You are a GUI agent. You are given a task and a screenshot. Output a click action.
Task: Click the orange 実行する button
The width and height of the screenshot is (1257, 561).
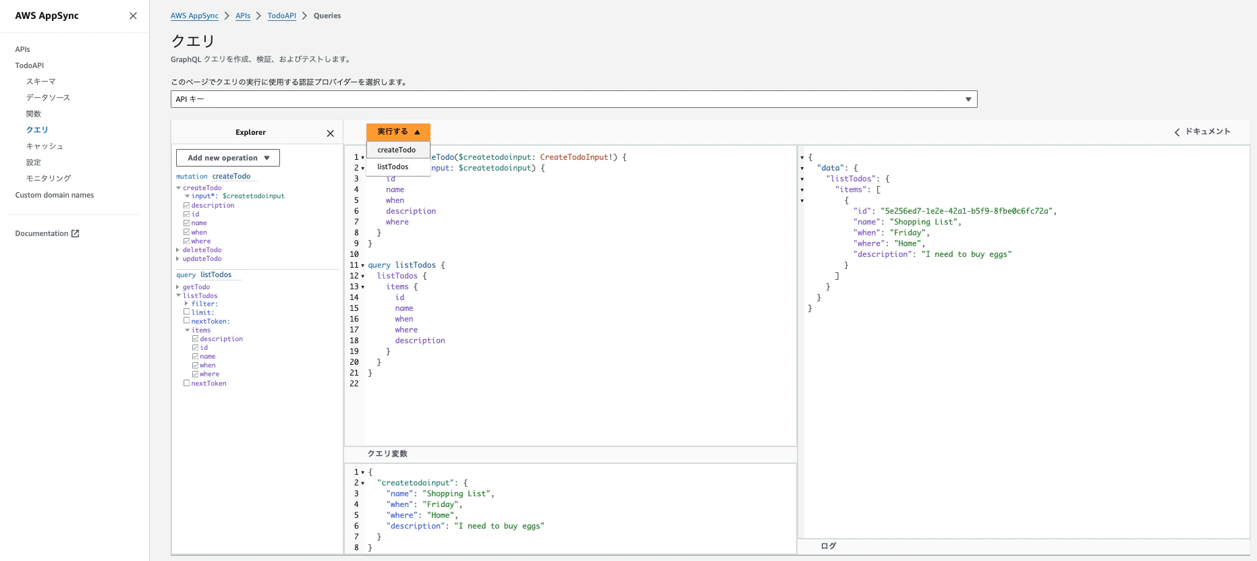coord(398,132)
